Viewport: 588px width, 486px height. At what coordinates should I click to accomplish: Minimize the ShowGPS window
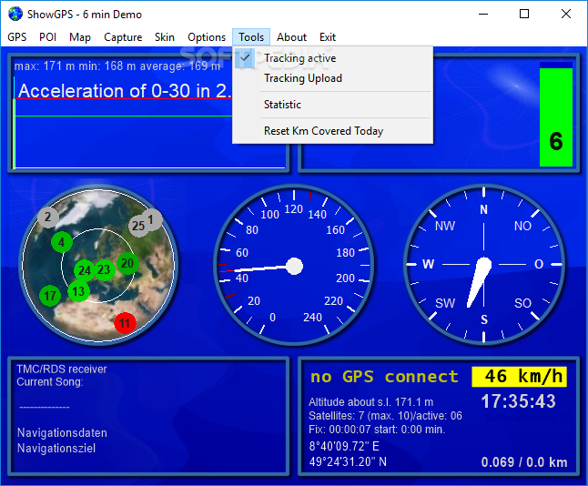483,15
